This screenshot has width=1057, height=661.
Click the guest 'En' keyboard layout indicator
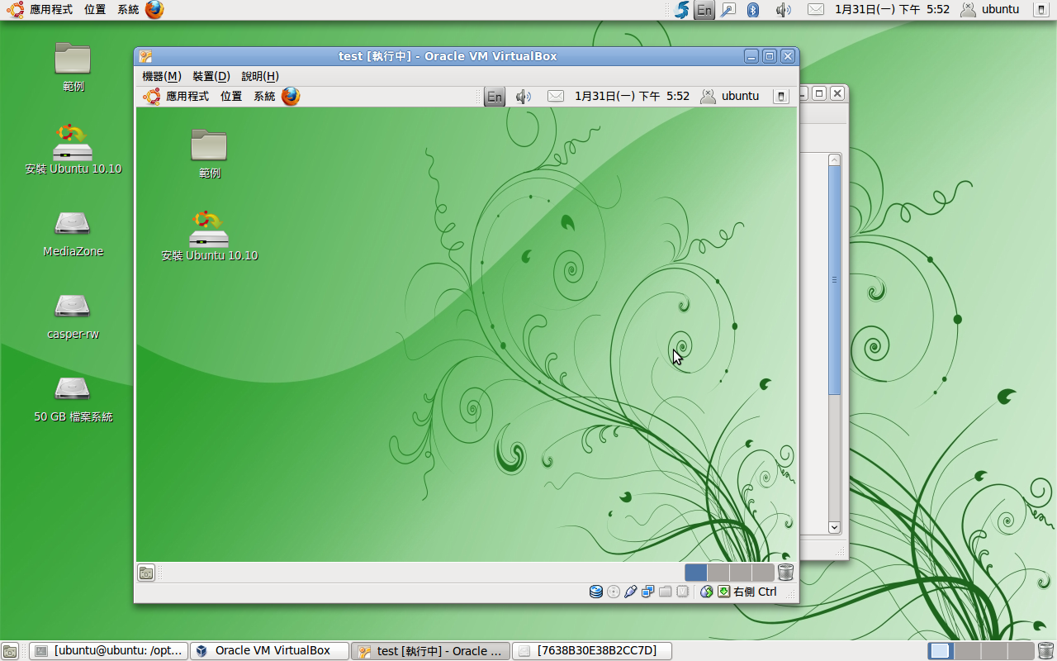pyautogui.click(x=494, y=97)
